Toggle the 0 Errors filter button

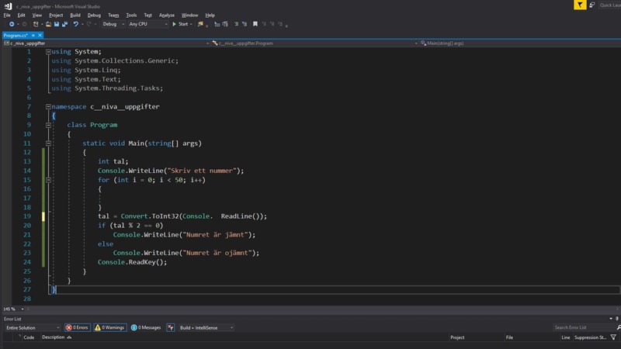tap(78, 327)
